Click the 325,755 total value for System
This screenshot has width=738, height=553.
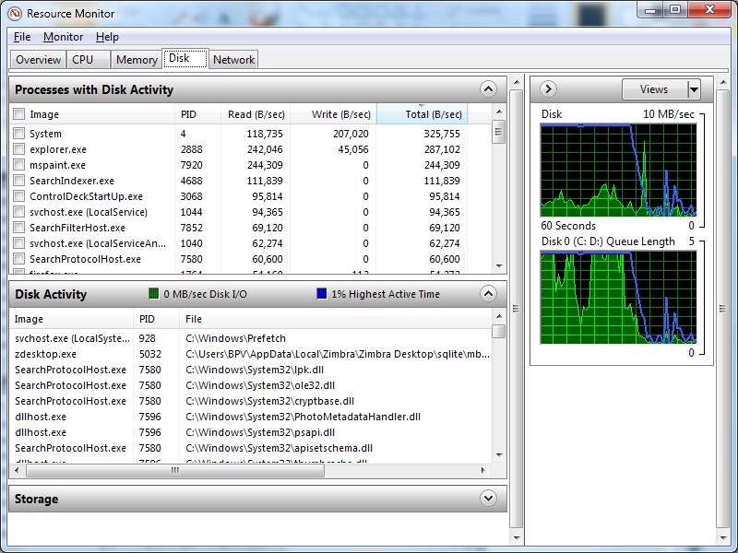pyautogui.click(x=442, y=134)
